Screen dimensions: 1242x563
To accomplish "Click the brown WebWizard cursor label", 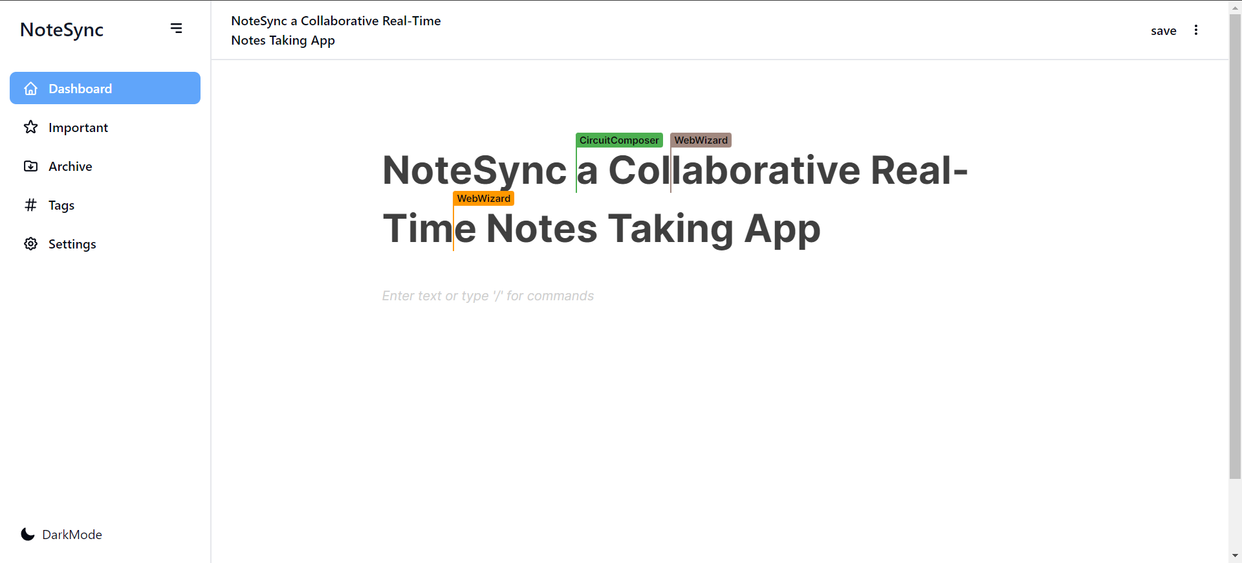I will tap(701, 140).
